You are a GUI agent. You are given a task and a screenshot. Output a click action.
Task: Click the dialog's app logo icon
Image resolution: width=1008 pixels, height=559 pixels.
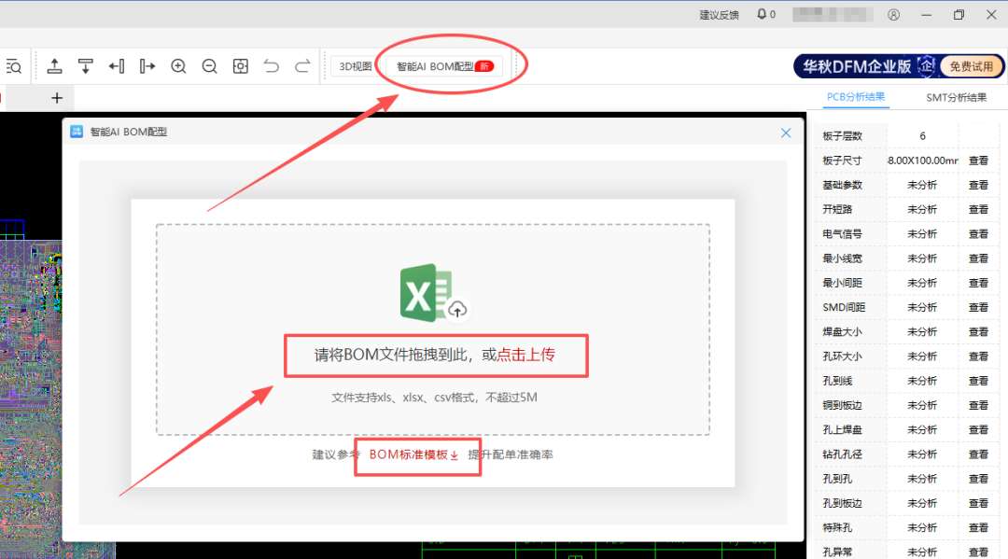click(x=77, y=132)
